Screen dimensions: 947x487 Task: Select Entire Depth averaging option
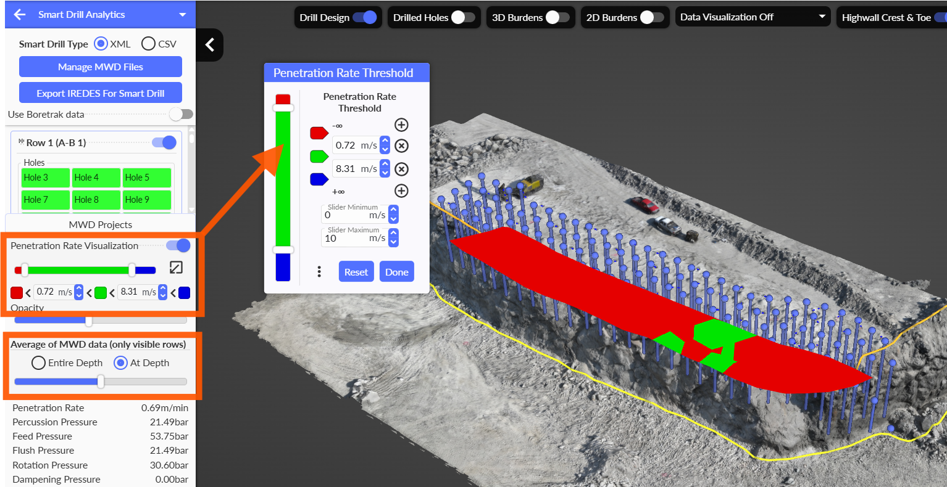tap(38, 363)
